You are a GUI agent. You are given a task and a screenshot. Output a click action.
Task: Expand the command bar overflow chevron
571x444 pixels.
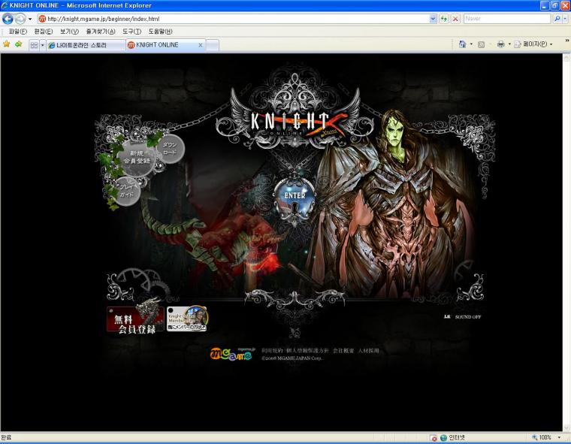[x=567, y=41]
